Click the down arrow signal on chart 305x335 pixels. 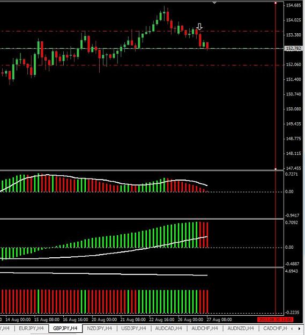point(199,27)
